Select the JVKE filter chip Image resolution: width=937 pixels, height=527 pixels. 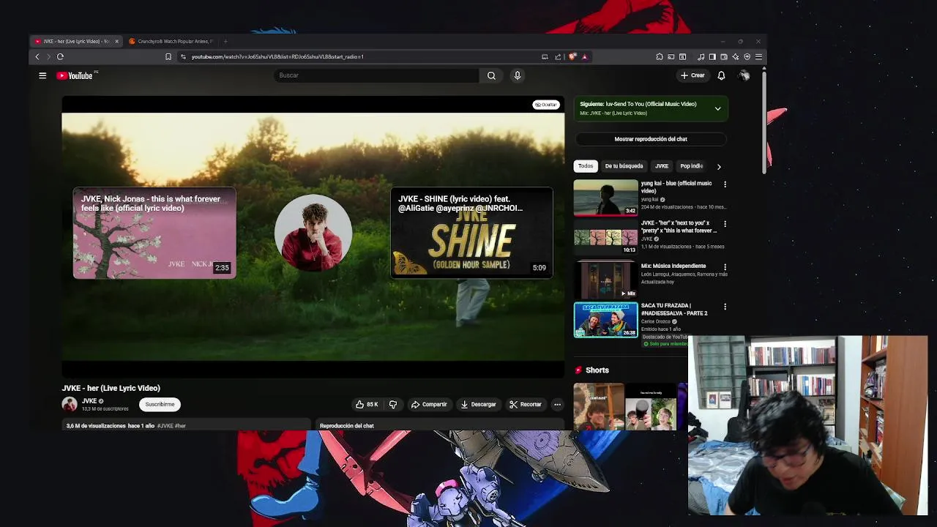click(x=662, y=166)
